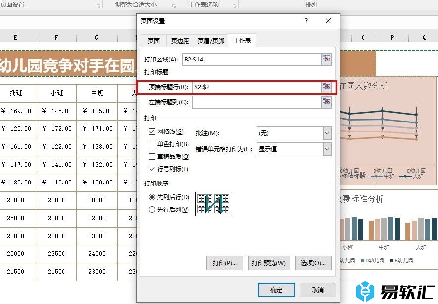Click cell showing ¥ 138.00
This screenshot has width=438, height=304.
[x=97, y=147]
